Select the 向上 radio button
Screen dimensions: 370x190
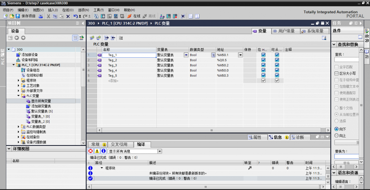click(x=336, y=136)
